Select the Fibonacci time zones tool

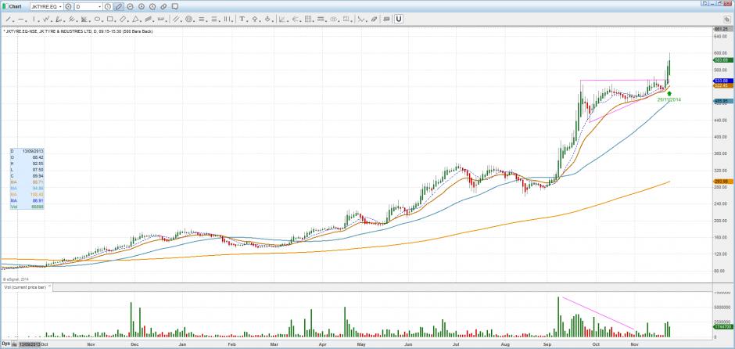[x=227, y=19]
